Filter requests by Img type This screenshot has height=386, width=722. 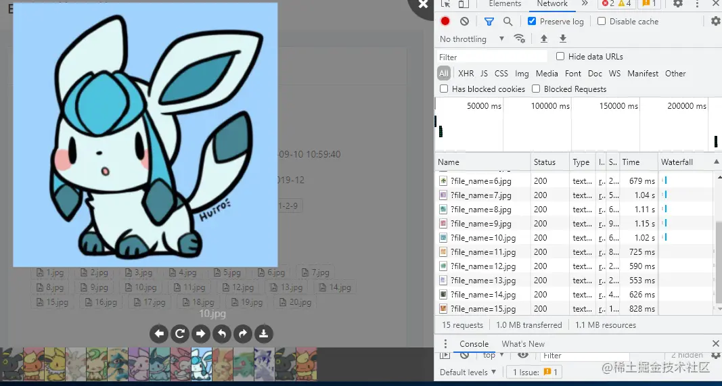tap(522, 73)
